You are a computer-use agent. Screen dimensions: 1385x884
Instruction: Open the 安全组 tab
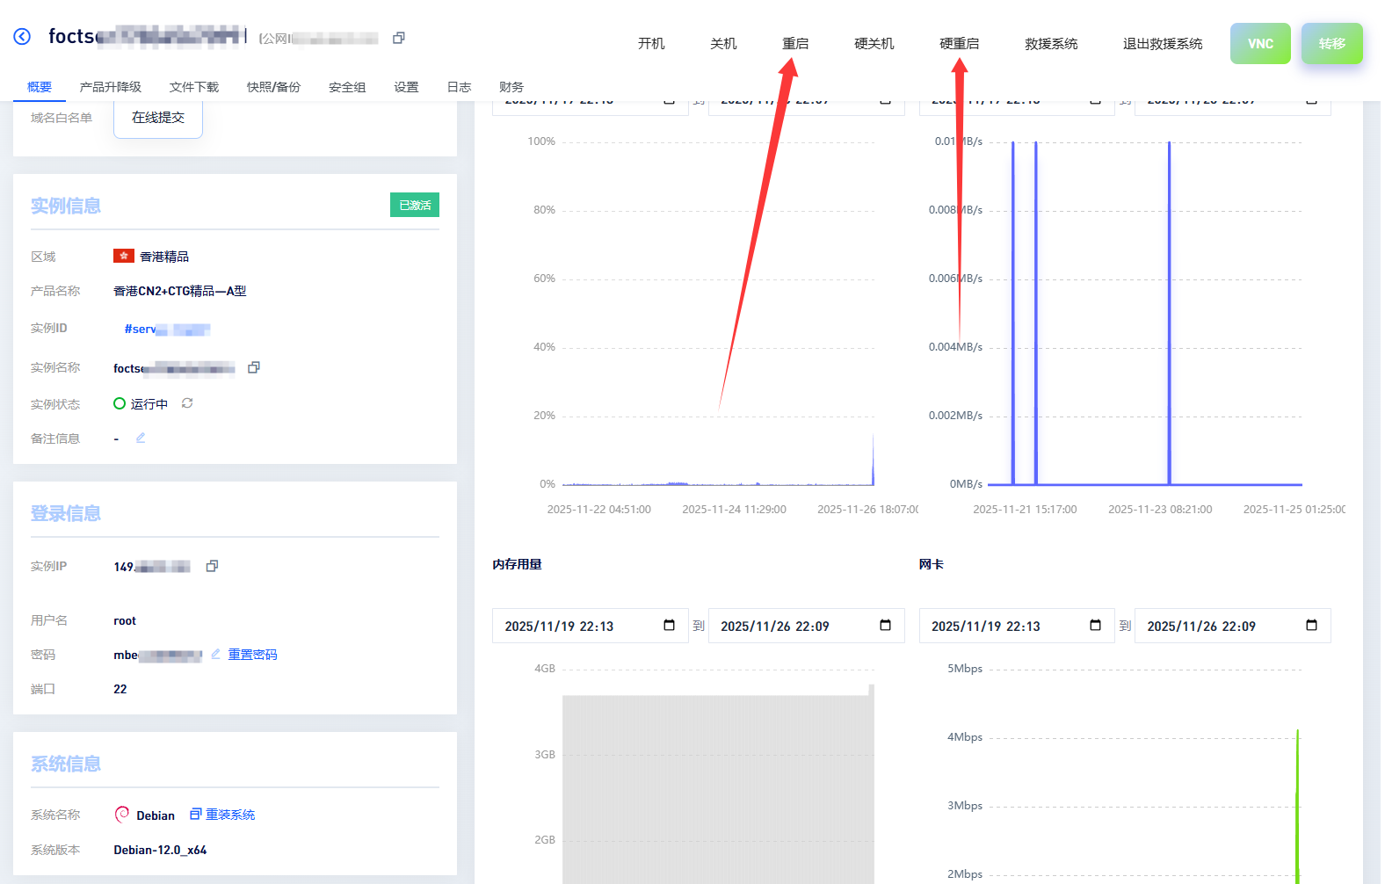(347, 87)
